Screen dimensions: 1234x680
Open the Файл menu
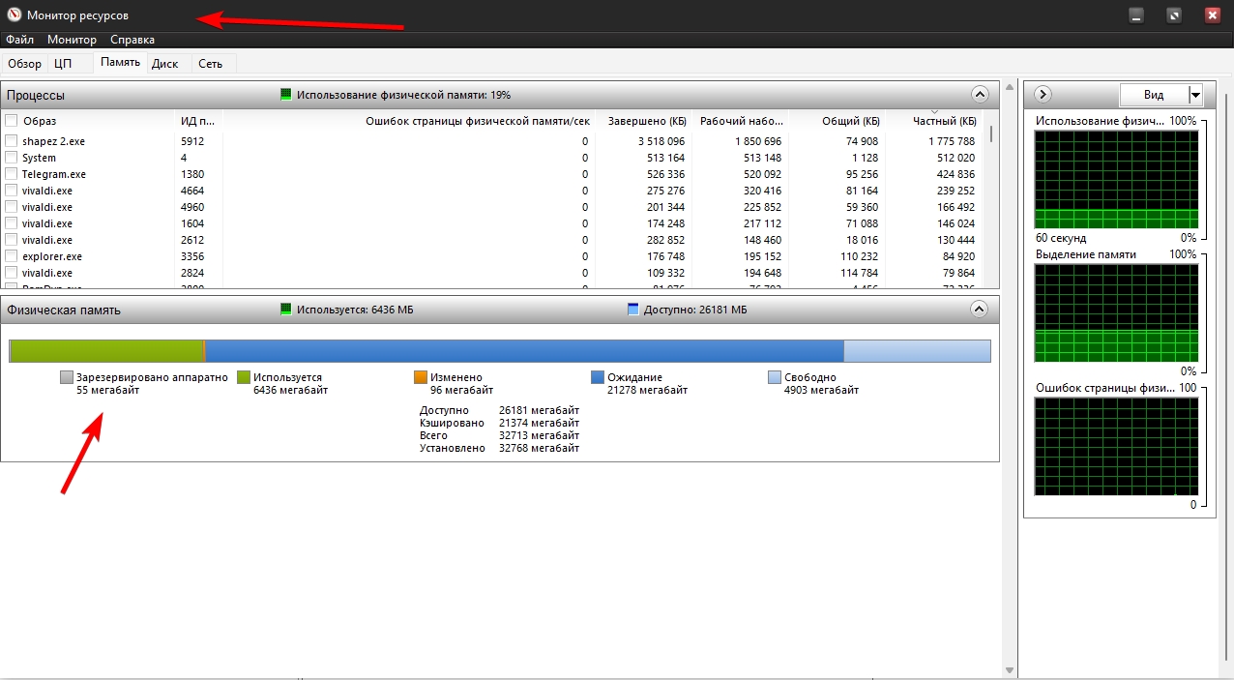click(x=19, y=40)
